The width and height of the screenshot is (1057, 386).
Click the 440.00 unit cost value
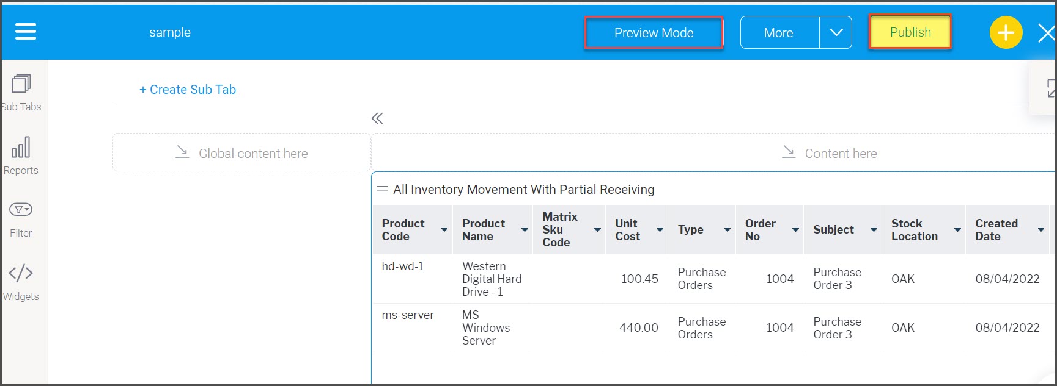(639, 327)
